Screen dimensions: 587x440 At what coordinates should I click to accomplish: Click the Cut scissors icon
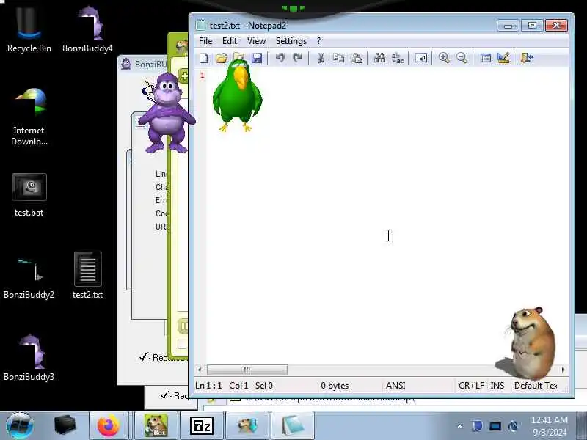tap(321, 58)
